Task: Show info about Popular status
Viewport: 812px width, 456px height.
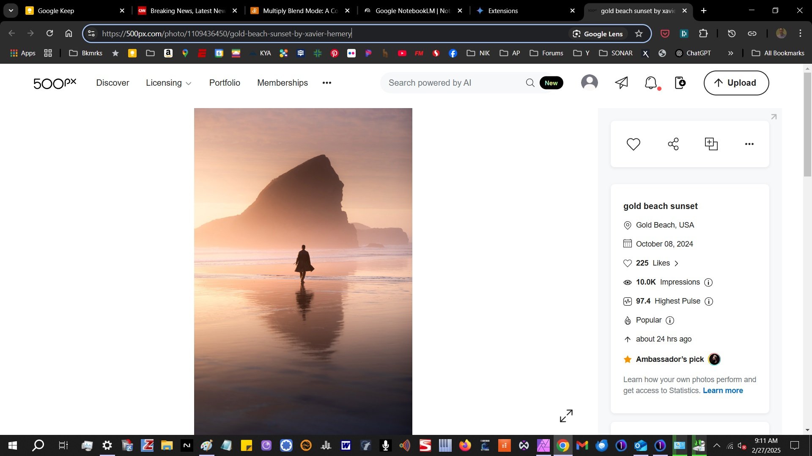Action: pyautogui.click(x=670, y=320)
